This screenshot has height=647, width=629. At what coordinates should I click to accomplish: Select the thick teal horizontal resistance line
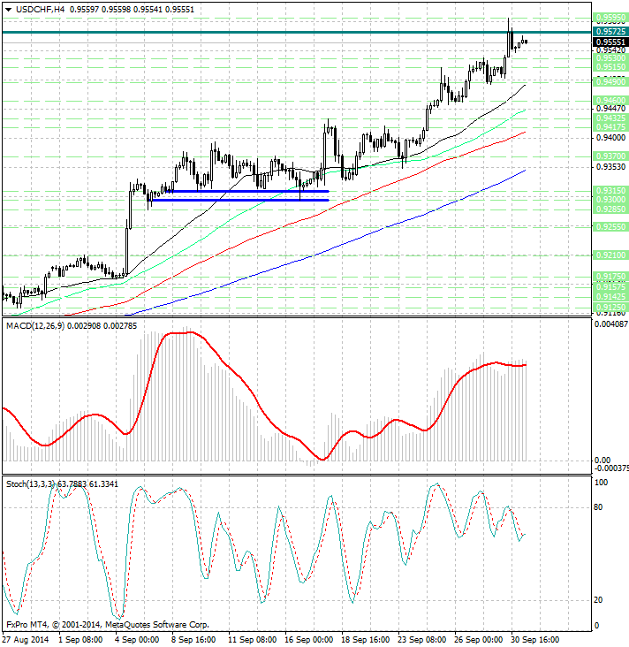pos(265,32)
